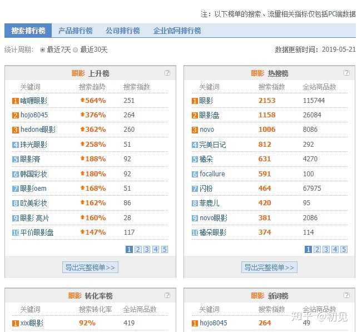Open keyword 眼影oem
Image resolution: width=357 pixels, height=332 pixels.
(33, 189)
